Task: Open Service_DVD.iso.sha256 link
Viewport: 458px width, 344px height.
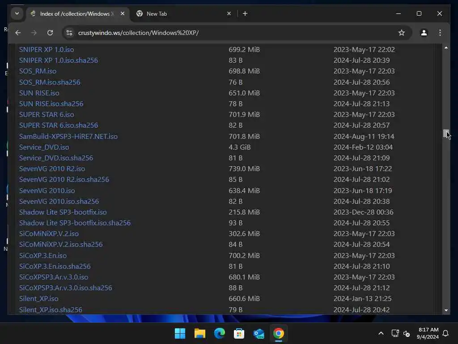Action: (56, 158)
